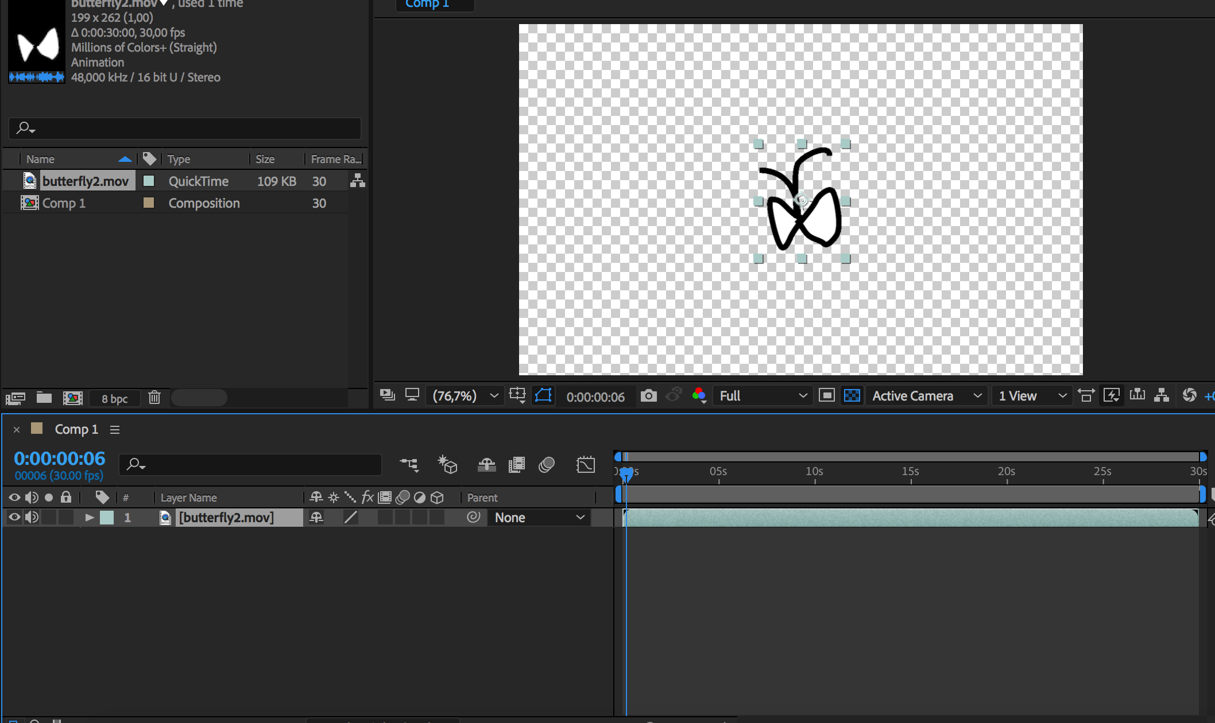Open the Comp 1 timeline panel menu
The image size is (1215, 723).
[115, 429]
